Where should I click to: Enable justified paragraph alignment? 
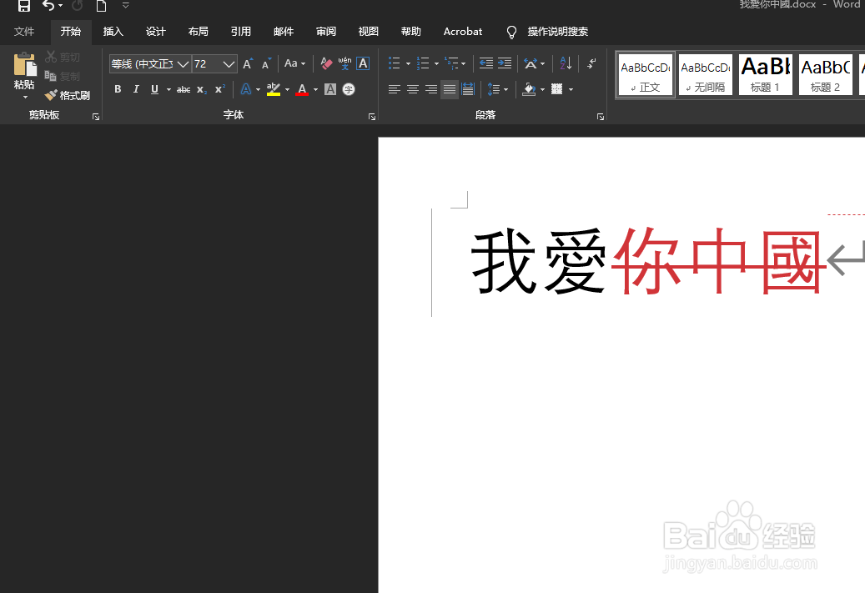(x=449, y=89)
